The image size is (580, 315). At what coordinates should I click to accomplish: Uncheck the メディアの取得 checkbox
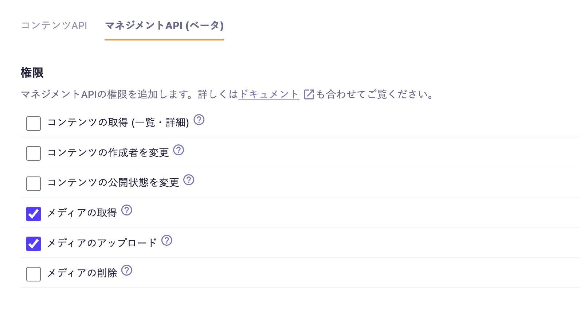click(34, 214)
